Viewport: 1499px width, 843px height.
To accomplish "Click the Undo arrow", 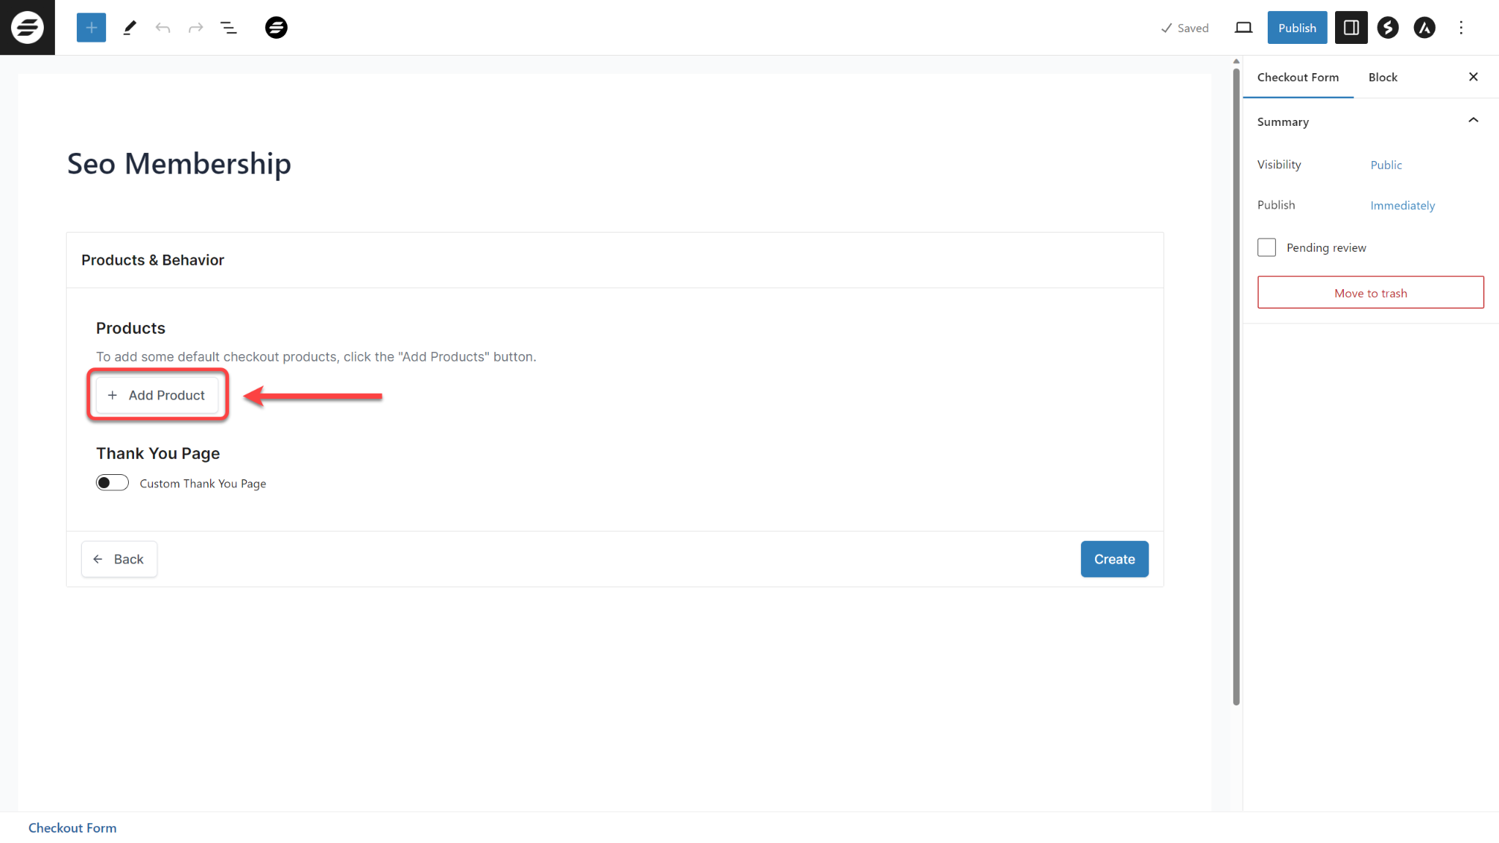I will [x=163, y=27].
